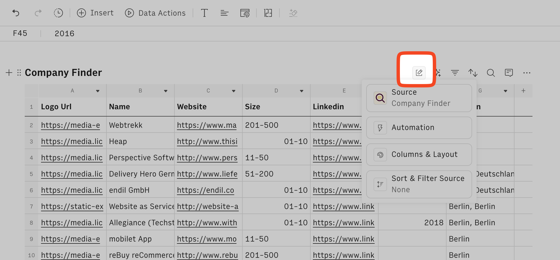Image resolution: width=560 pixels, height=260 pixels.
Task: Open reBuy reCommerce website link
Action: [207, 255]
